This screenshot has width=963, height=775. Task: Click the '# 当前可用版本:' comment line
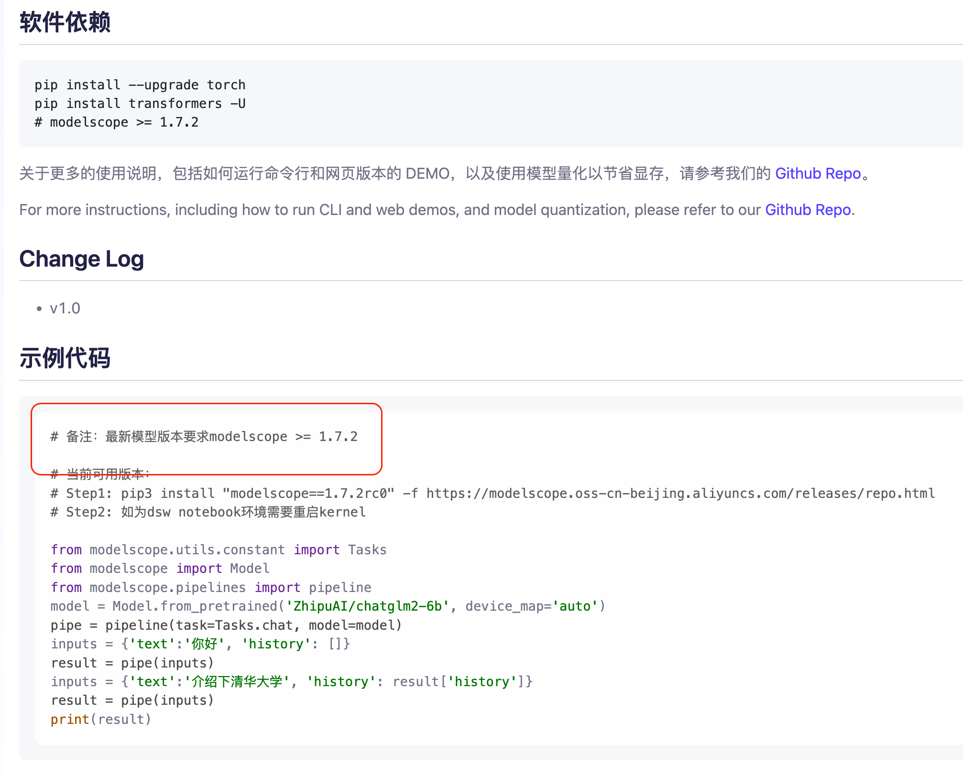point(100,474)
